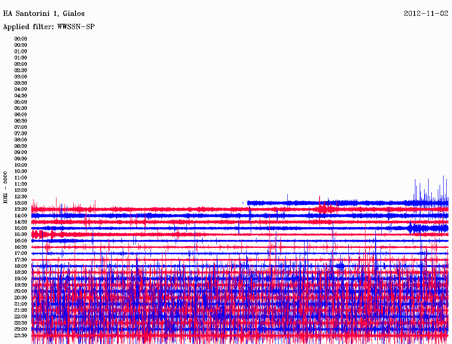Viewport: 452px width, 344px height.
Task: Click the 21:00 time label
Action: pyautogui.click(x=21, y=304)
